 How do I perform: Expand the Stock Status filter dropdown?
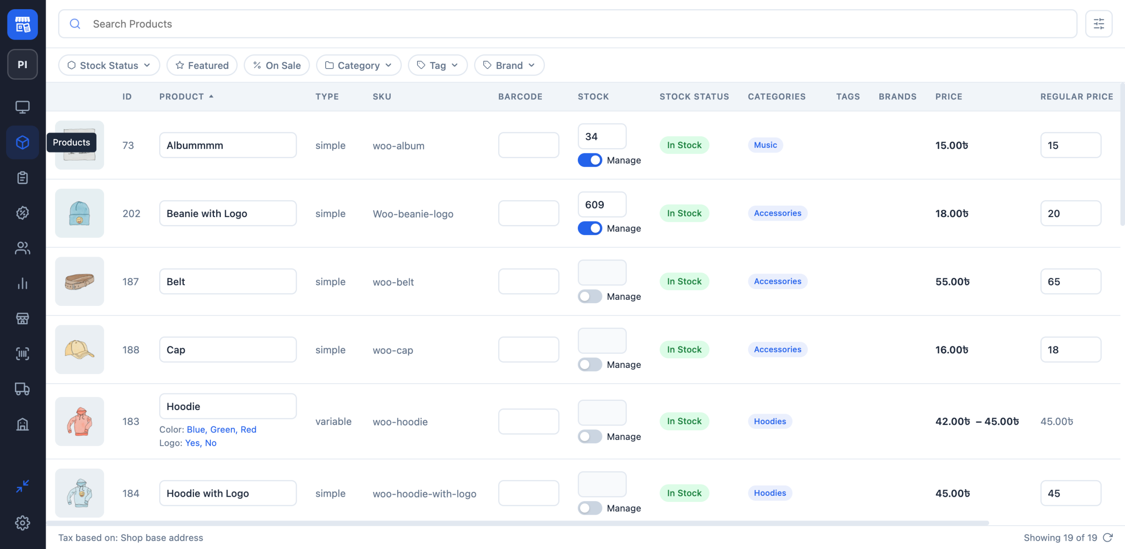point(109,65)
